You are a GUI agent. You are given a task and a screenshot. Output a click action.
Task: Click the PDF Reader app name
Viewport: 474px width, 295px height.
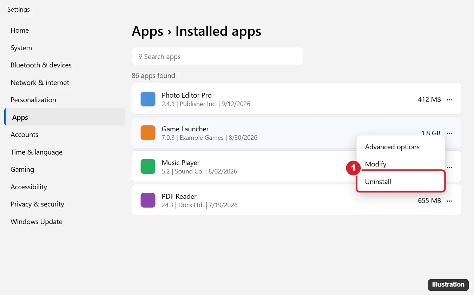point(179,196)
